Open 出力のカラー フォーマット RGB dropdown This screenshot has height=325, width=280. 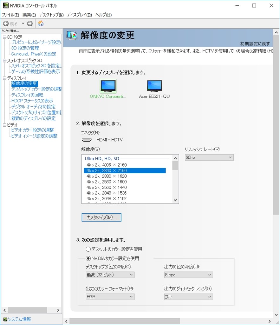pos(110,297)
